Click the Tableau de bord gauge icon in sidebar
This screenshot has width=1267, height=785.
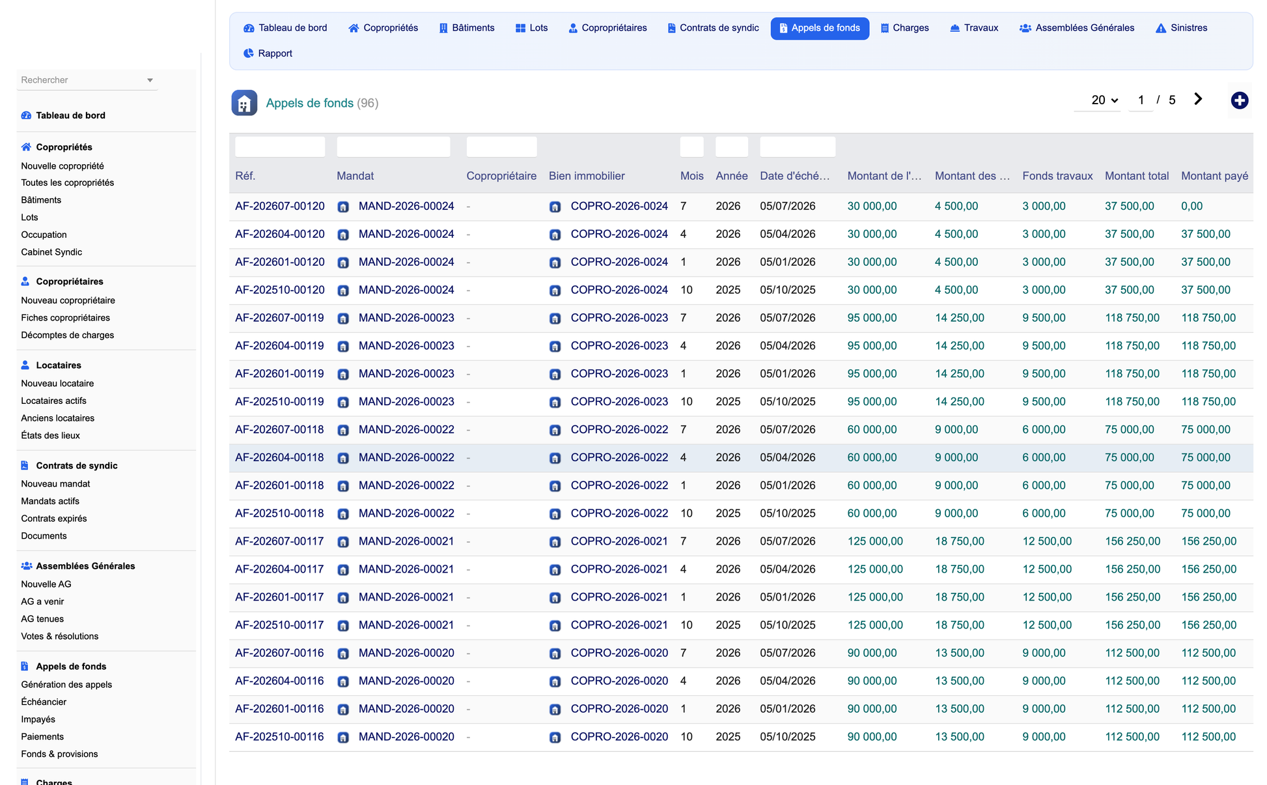26,115
